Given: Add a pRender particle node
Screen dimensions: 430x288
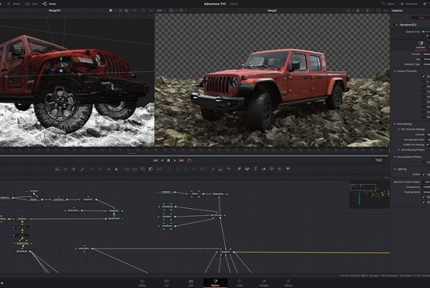Looking at the screenshot, I should [229, 169].
